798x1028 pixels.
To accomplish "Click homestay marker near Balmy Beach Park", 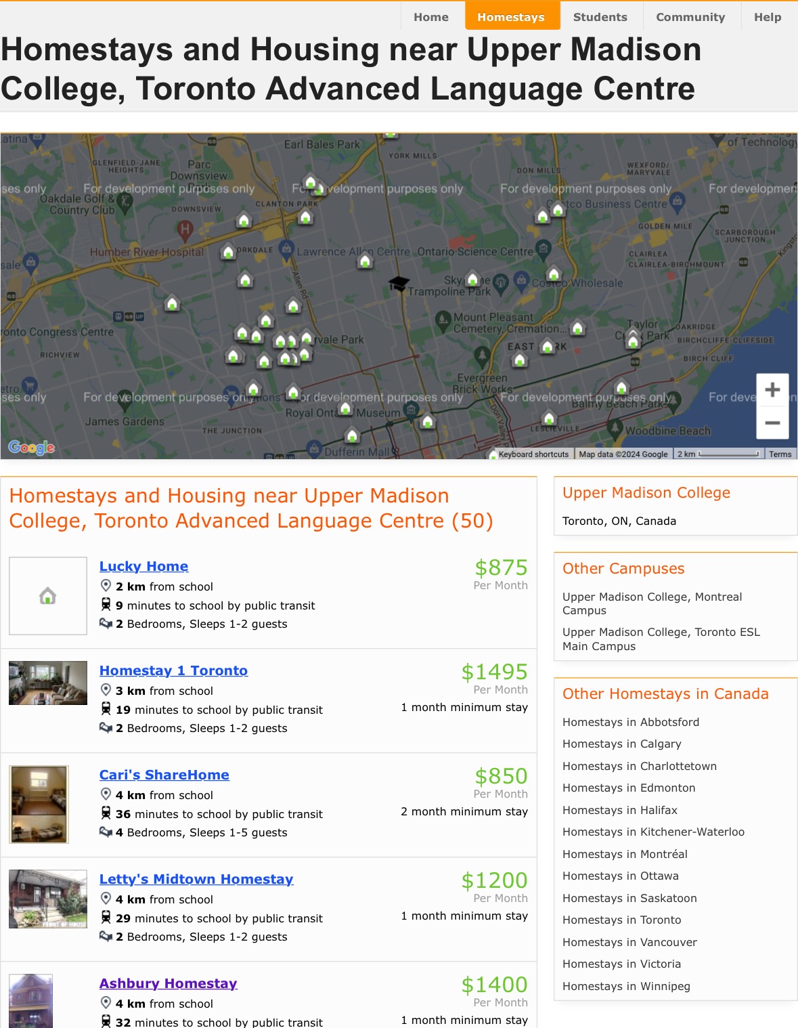I will coord(621,388).
